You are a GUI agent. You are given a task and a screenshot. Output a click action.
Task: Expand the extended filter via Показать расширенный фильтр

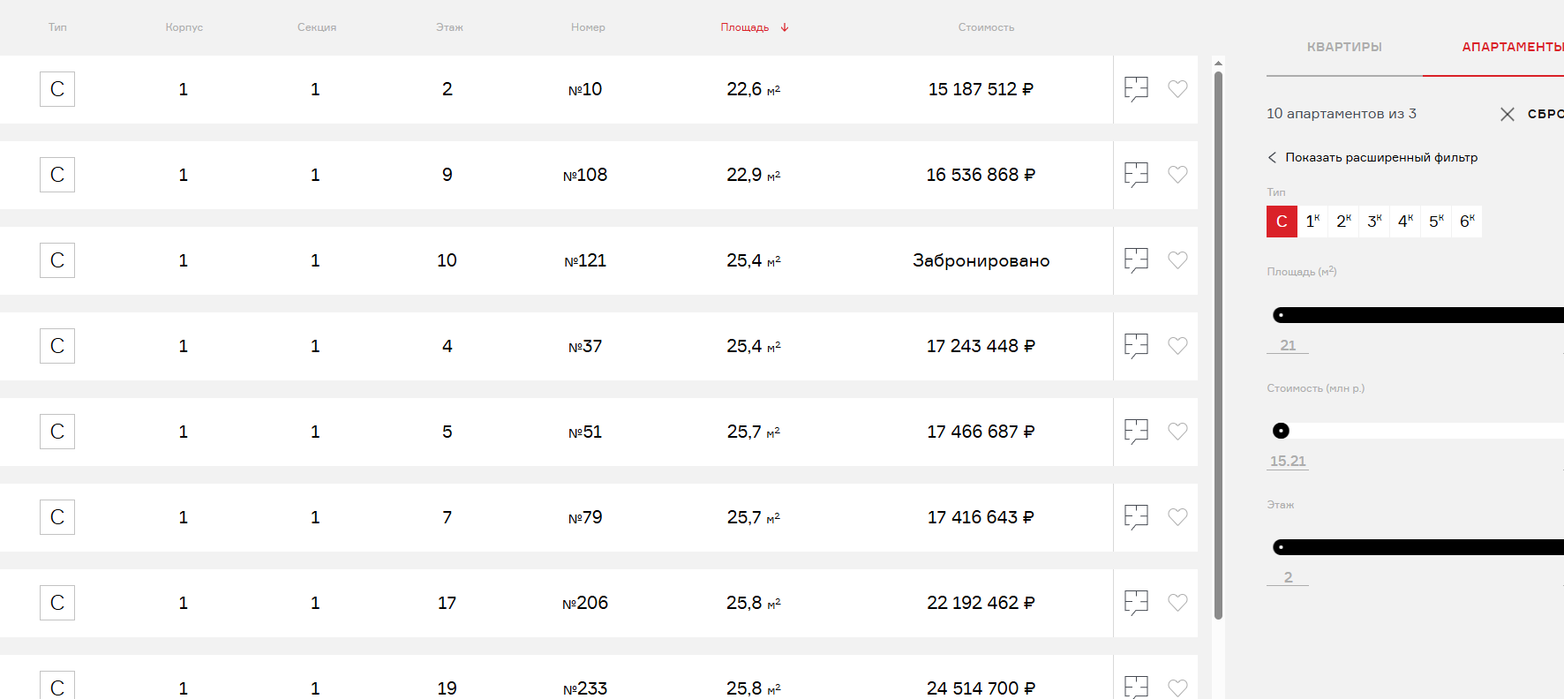click(1380, 157)
